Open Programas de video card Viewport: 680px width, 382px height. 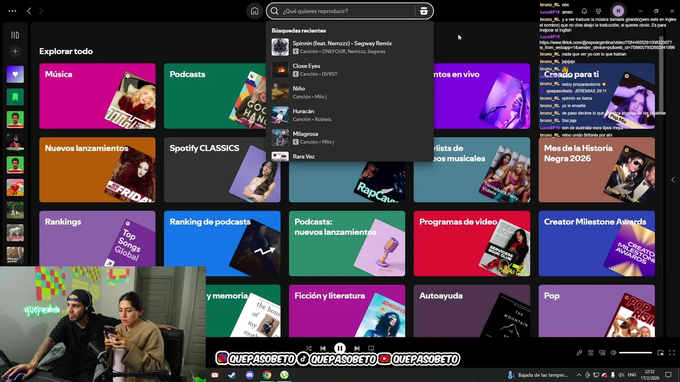coord(472,244)
